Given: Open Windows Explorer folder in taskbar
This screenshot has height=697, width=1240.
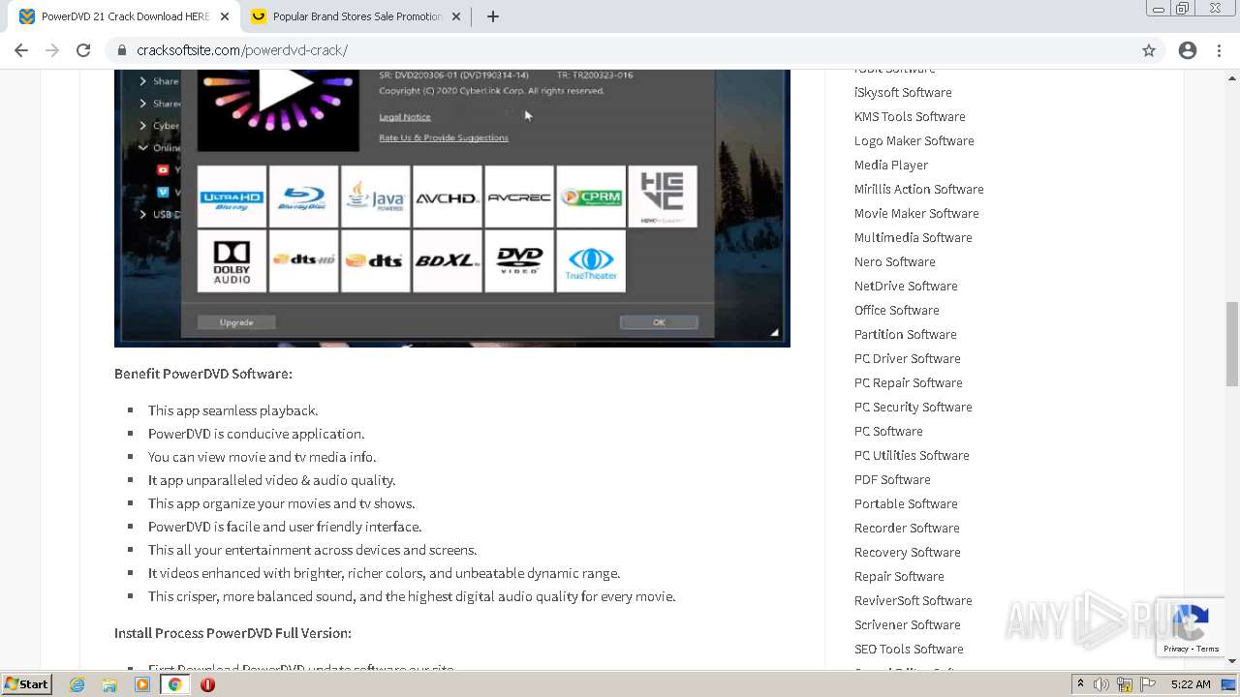Looking at the screenshot, I should pyautogui.click(x=109, y=684).
